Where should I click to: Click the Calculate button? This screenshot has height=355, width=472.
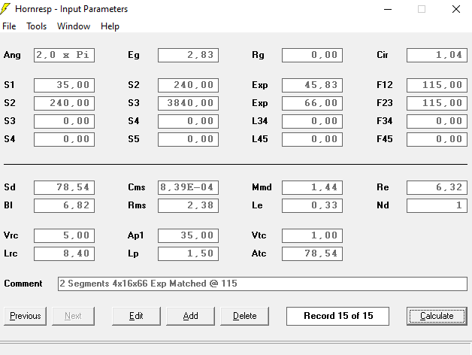[x=437, y=316]
